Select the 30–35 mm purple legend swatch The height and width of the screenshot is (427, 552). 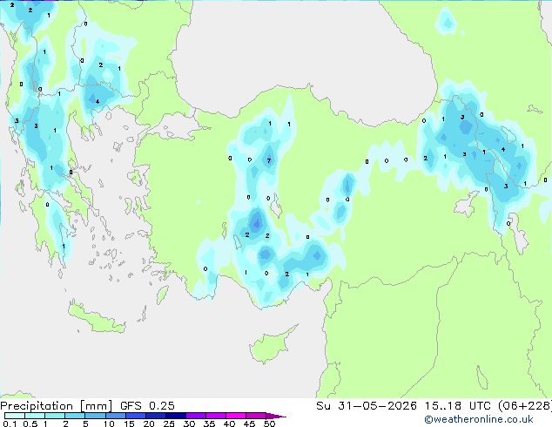(x=196, y=416)
